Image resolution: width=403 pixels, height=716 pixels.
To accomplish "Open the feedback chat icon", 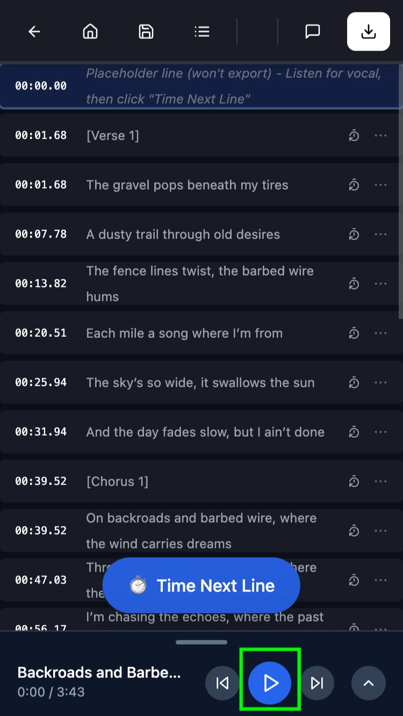I will pyautogui.click(x=312, y=32).
